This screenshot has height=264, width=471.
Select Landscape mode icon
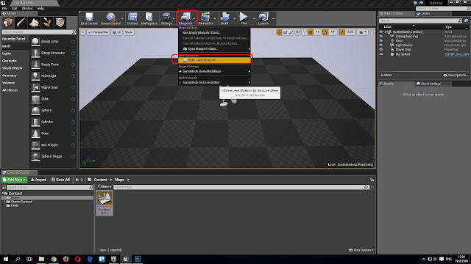pyautogui.click(x=34, y=23)
